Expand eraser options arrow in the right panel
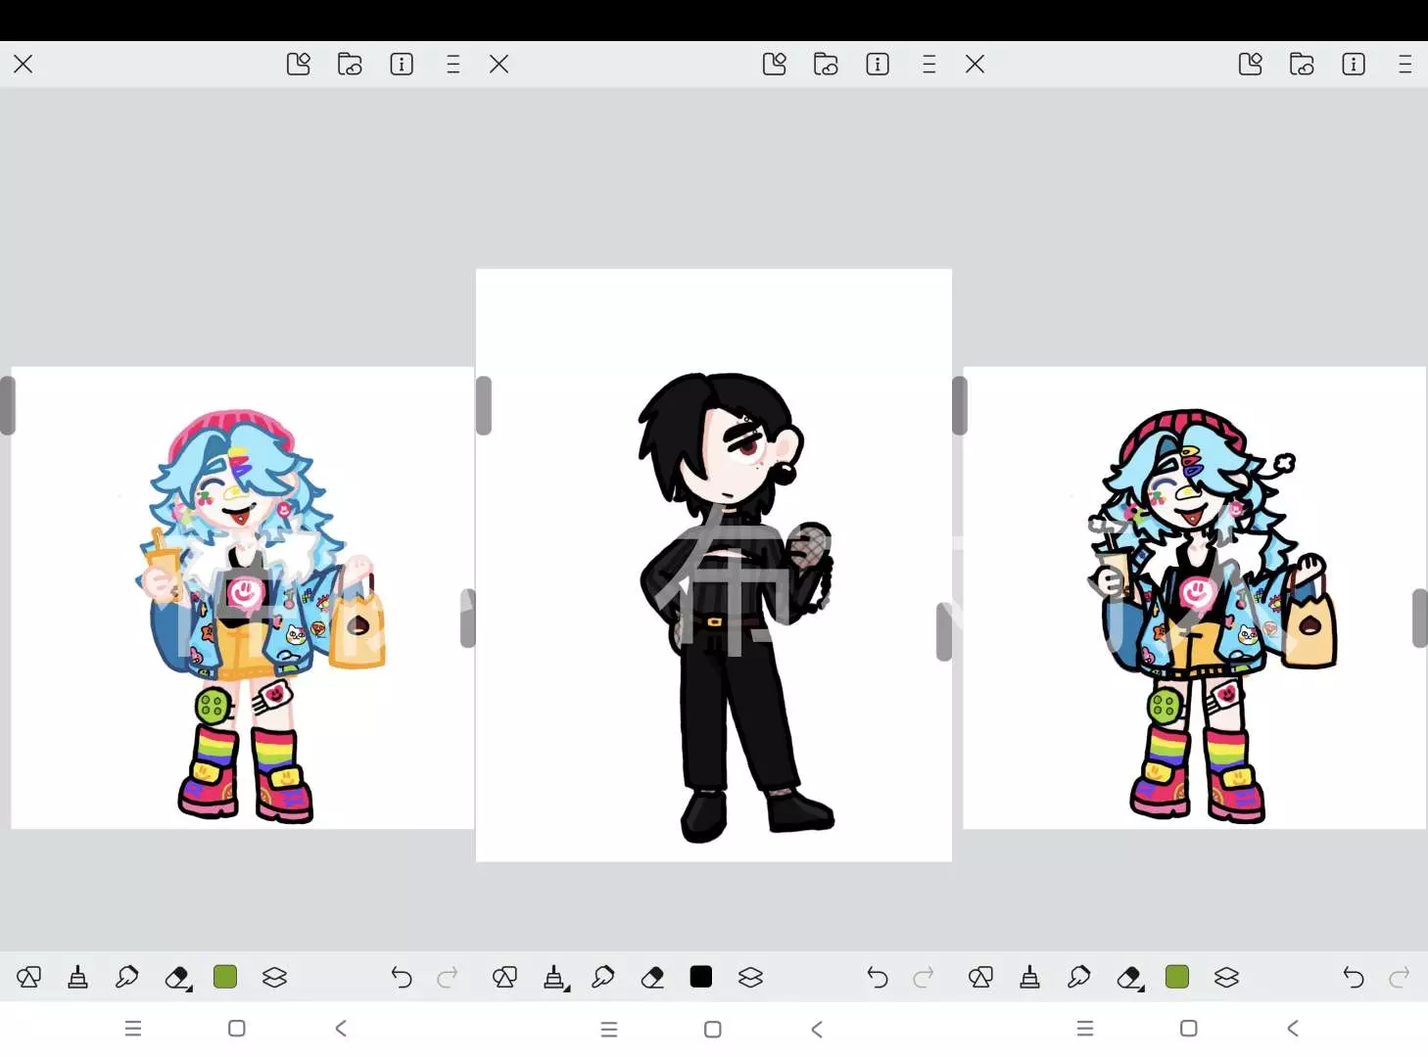This screenshot has width=1428, height=1057. click(x=1141, y=988)
